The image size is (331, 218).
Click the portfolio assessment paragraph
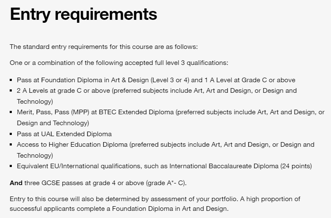click(155, 204)
